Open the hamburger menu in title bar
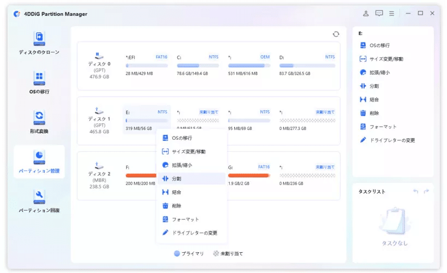 (392, 14)
